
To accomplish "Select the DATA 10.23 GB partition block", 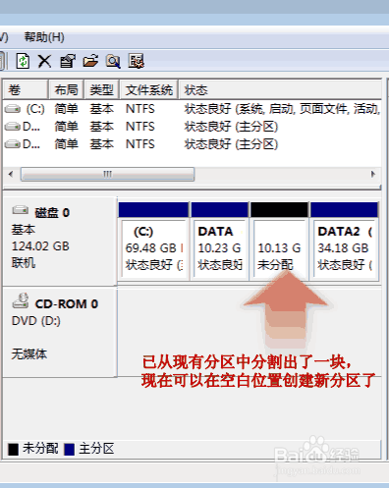I will coord(219,242).
